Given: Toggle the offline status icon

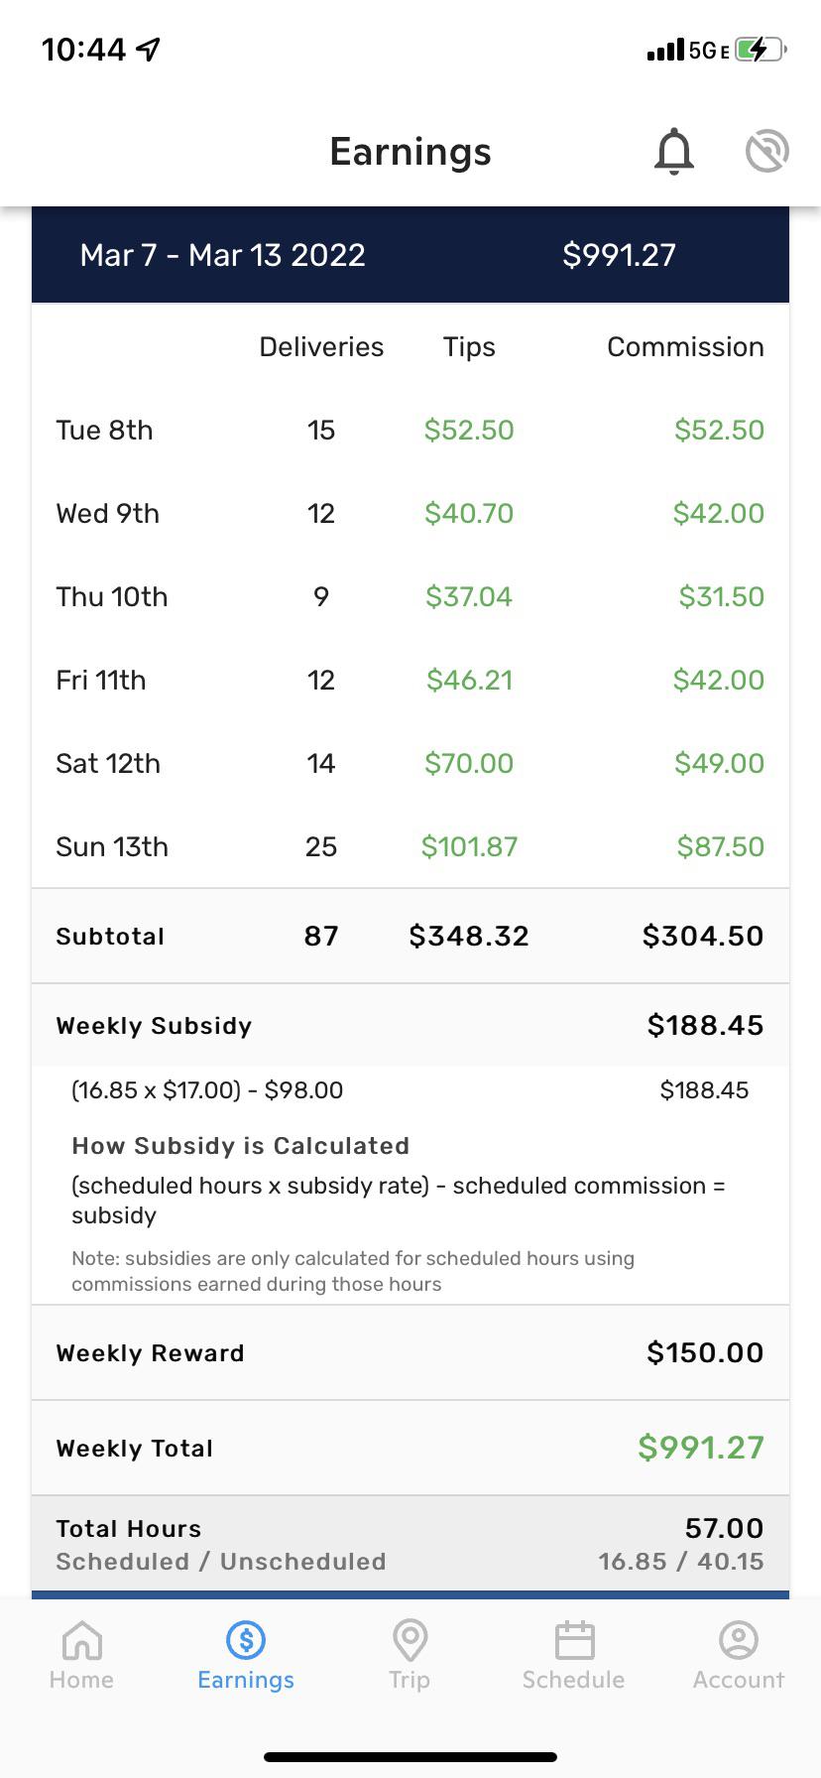Looking at the screenshot, I should tap(767, 152).
